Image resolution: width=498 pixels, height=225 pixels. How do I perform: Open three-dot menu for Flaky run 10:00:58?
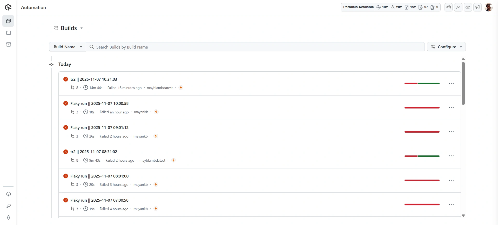[451, 108]
